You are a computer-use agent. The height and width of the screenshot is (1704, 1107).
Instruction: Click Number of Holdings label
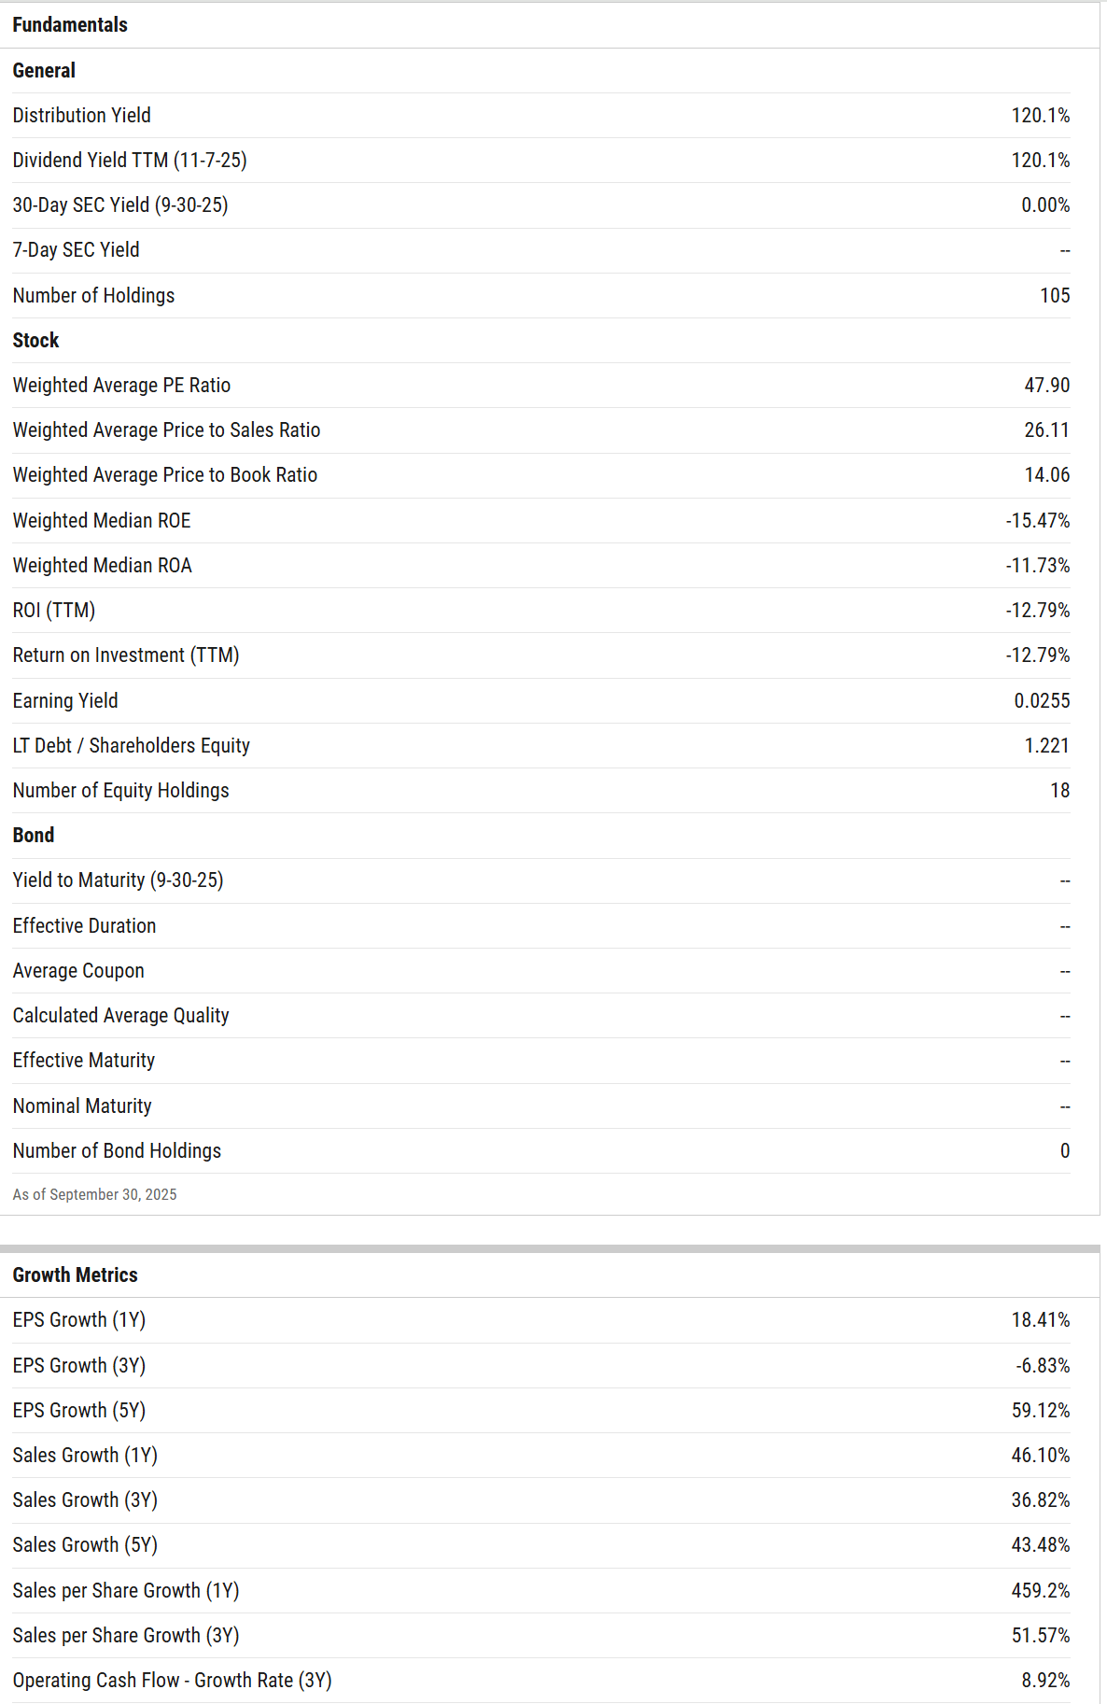pyautogui.click(x=93, y=296)
